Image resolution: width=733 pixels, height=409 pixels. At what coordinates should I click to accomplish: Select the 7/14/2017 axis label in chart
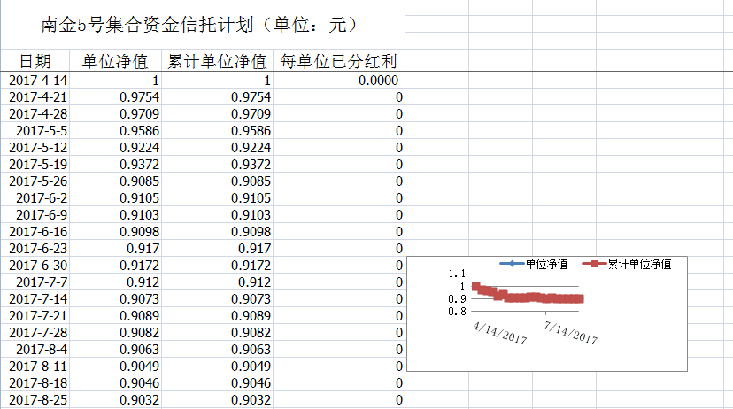tap(571, 338)
